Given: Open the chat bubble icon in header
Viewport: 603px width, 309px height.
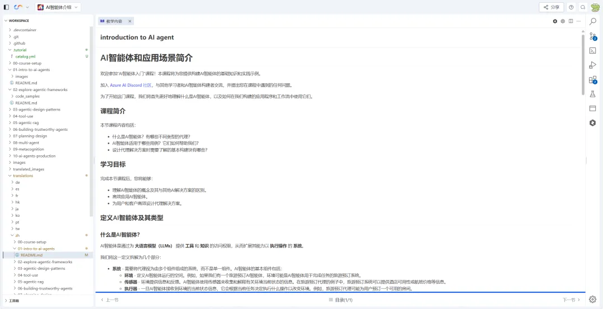Looking at the screenshot, I should point(582,7).
